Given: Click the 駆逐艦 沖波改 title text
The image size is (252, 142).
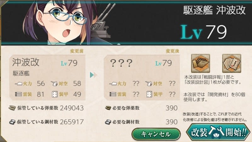Looking at the screenshot, I should pyautogui.click(x=215, y=10).
